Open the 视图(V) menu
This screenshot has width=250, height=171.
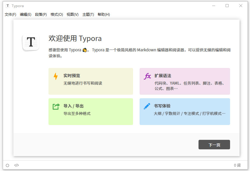[72, 14]
